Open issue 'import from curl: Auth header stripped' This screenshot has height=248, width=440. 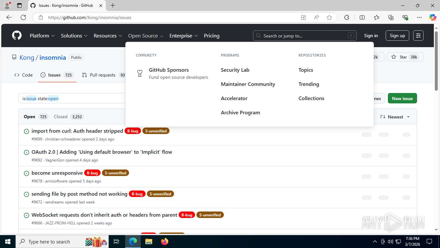(x=77, y=131)
